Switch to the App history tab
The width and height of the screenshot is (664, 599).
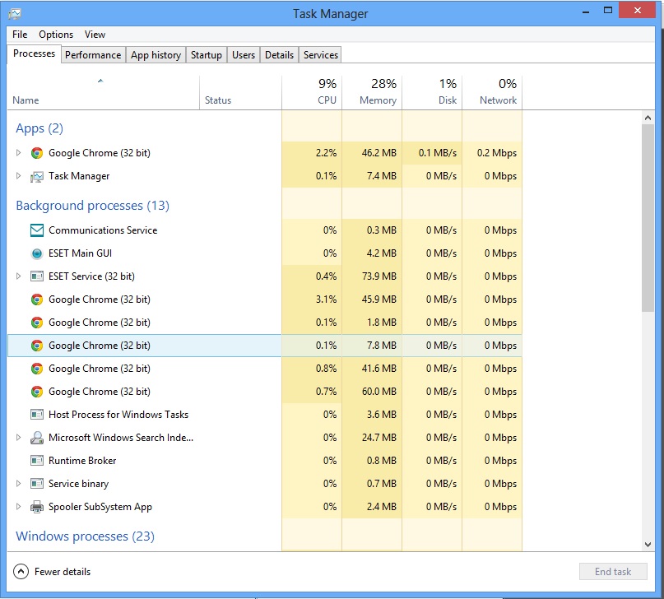156,55
